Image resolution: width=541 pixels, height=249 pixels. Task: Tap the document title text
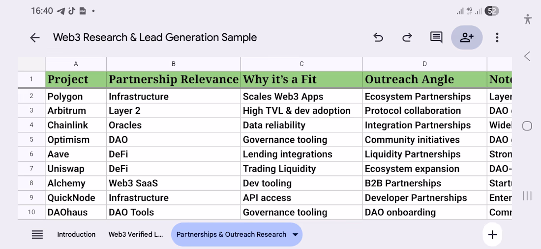point(155,38)
